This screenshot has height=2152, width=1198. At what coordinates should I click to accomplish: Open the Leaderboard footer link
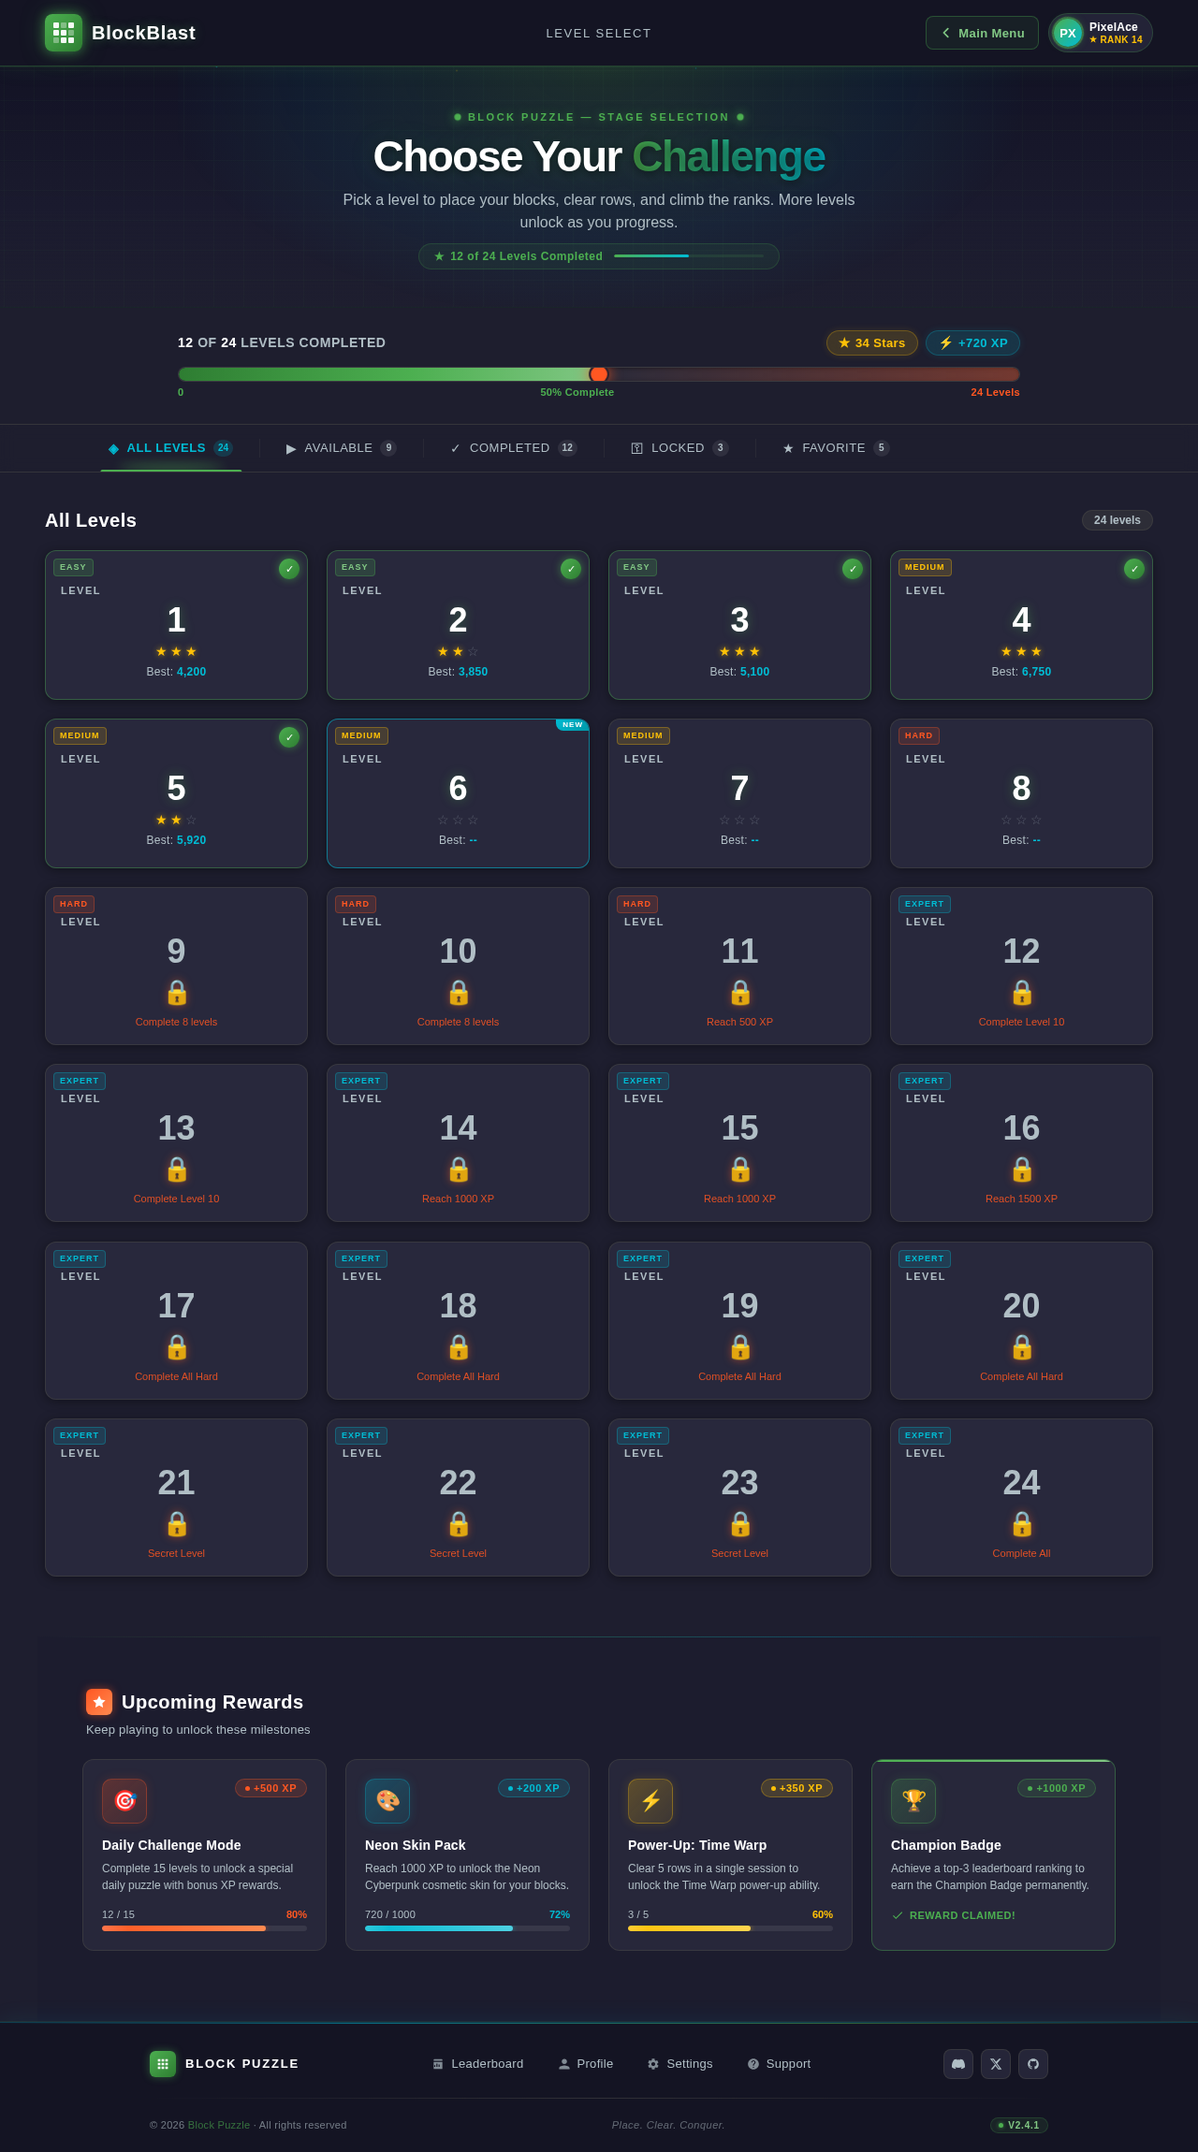[x=477, y=2064]
